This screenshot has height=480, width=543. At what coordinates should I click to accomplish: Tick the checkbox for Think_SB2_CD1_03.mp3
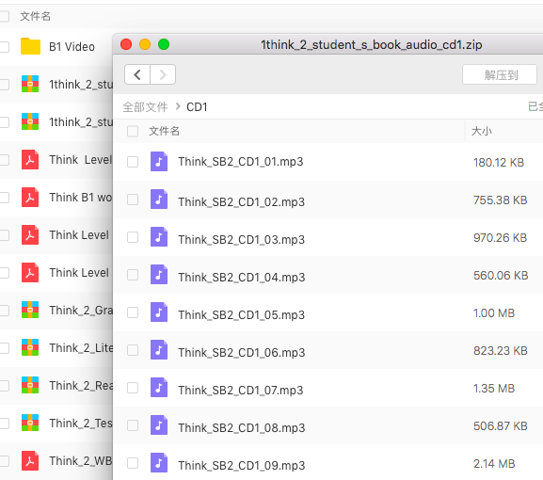133,237
